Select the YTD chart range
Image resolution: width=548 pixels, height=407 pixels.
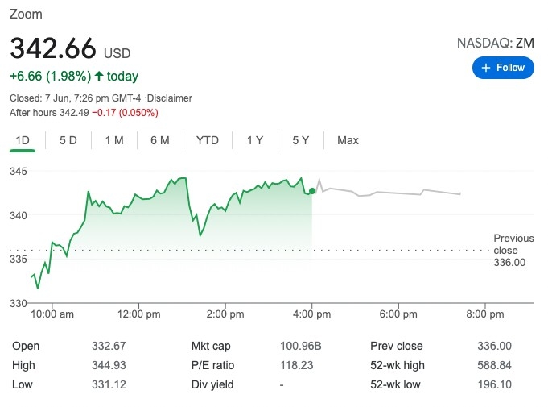[207, 140]
